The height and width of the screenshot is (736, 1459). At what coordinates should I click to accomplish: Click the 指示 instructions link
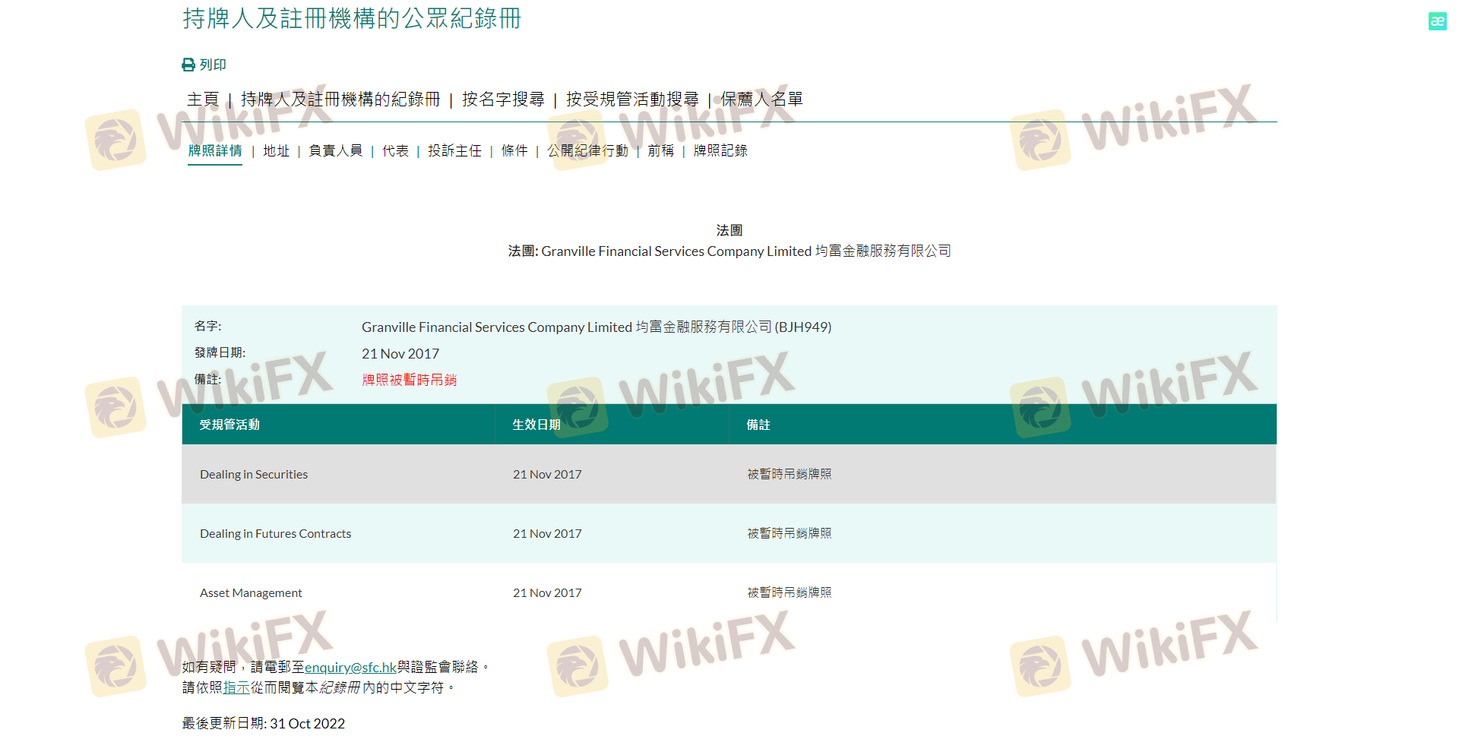pyautogui.click(x=236, y=688)
